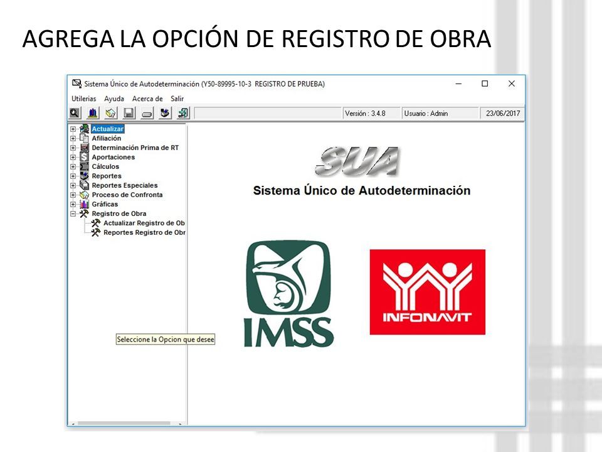Click the floppy disk save toolbar icon
The width and height of the screenshot is (602, 452).
point(129,113)
